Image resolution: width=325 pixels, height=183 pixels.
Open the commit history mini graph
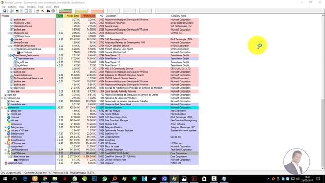tap(81, 11)
